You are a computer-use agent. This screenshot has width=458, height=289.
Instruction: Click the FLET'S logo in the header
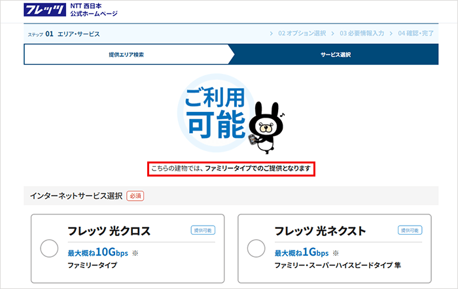pos(44,10)
